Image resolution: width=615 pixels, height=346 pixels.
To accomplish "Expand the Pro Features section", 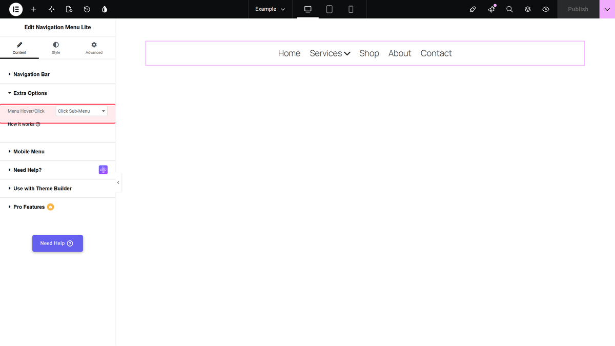I will [x=57, y=207].
